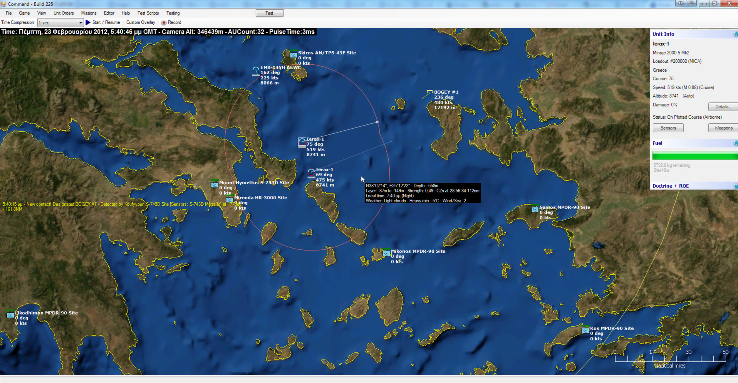Click the green fuel remaining bar
This screenshot has height=383, width=738.
(694, 156)
